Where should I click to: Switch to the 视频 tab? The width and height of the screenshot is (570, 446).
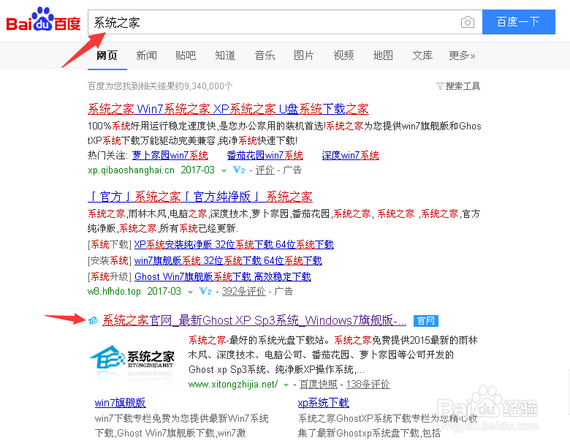point(343,56)
